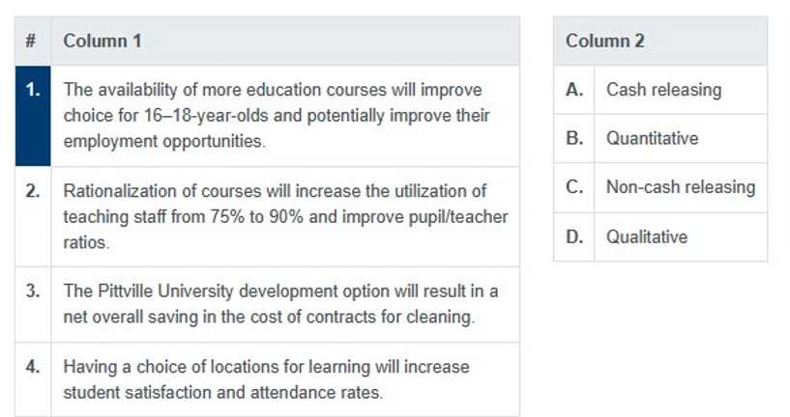Select option letter B
The width and height of the screenshot is (790, 417).
point(574,138)
